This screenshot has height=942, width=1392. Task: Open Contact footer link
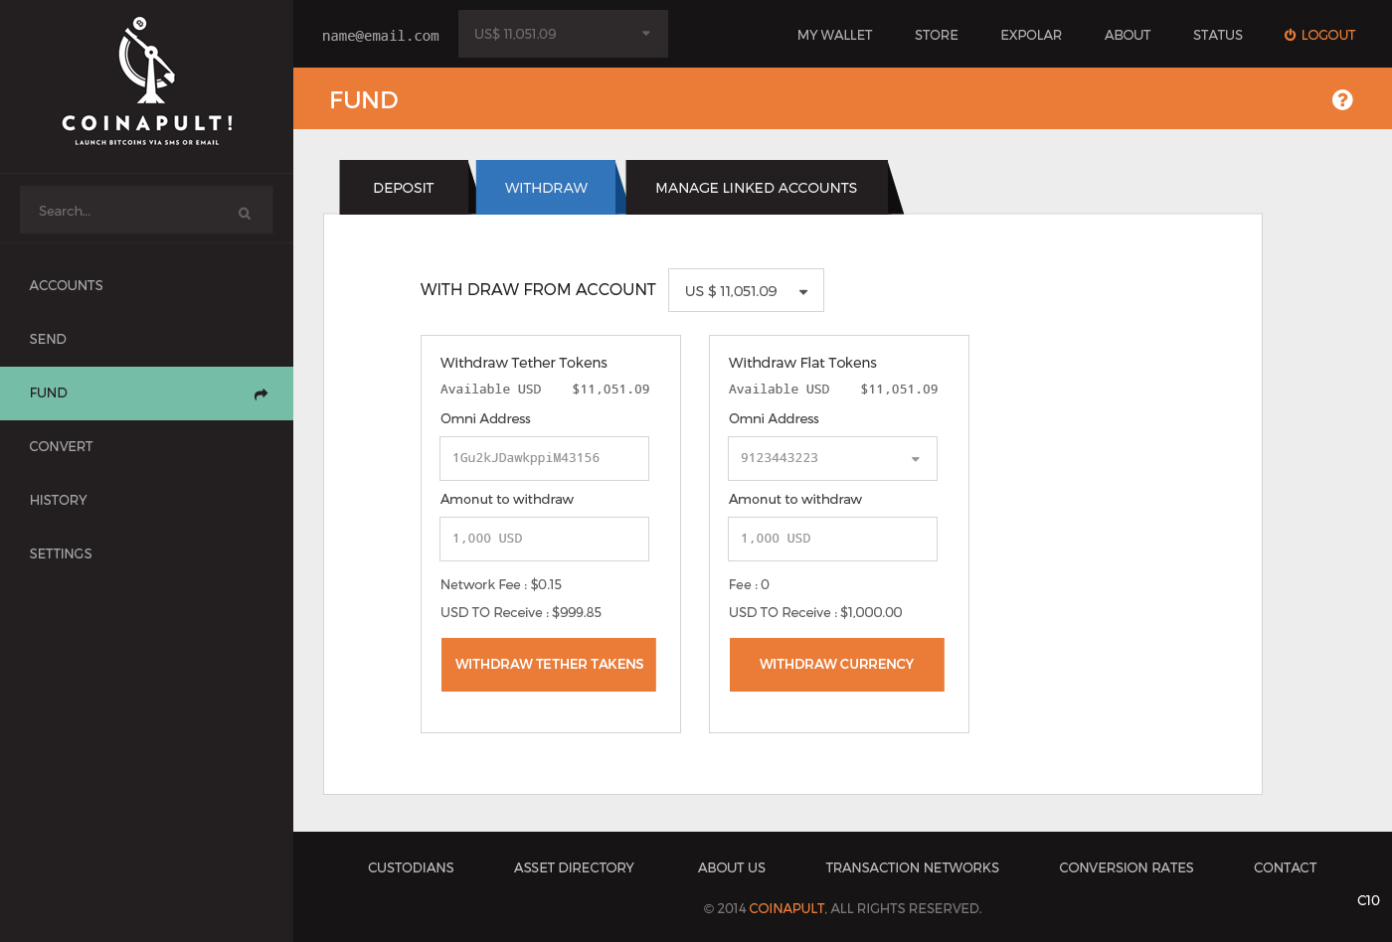tap(1285, 867)
